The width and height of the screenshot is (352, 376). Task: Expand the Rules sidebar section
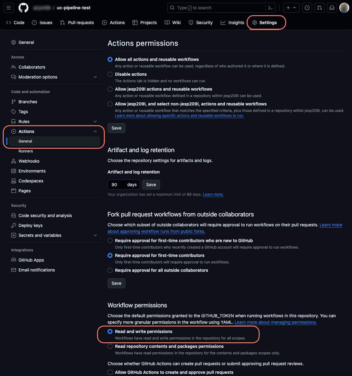click(95, 122)
